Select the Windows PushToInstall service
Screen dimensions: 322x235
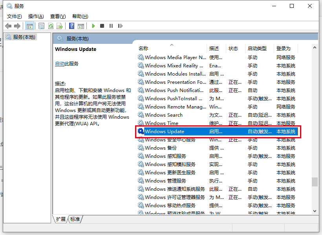[x=218, y=99]
